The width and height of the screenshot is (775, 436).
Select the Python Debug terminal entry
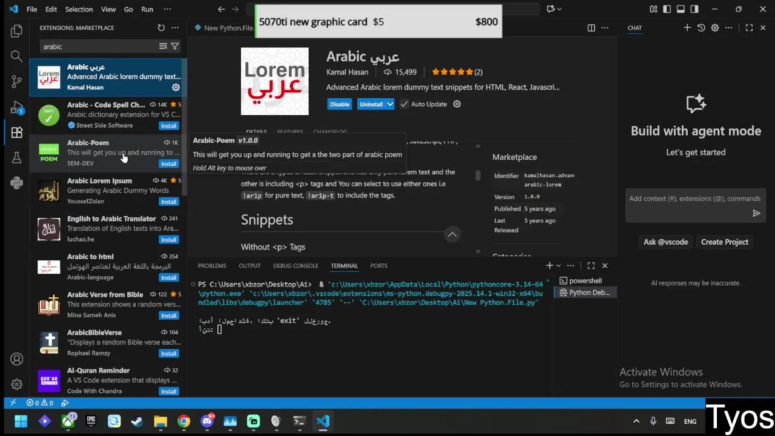pos(585,292)
